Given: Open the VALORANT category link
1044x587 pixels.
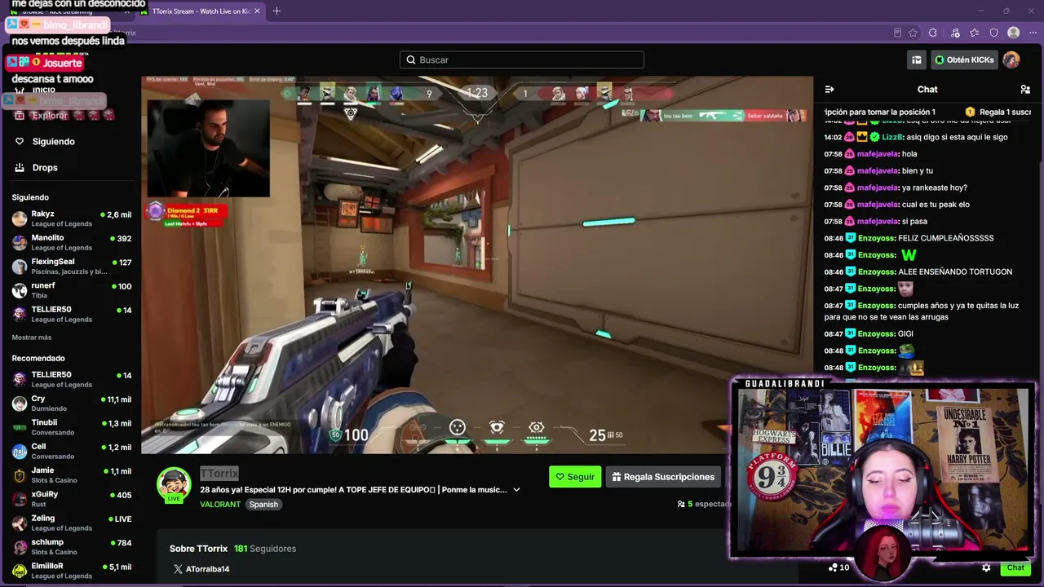Looking at the screenshot, I should point(220,504).
